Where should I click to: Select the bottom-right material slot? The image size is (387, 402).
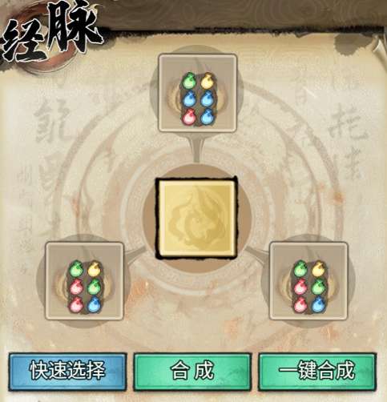pyautogui.click(x=308, y=280)
